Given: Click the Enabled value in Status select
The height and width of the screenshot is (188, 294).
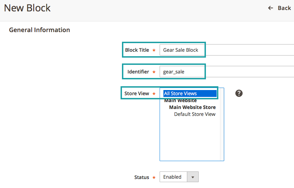Looking at the screenshot, I should tap(173, 177).
